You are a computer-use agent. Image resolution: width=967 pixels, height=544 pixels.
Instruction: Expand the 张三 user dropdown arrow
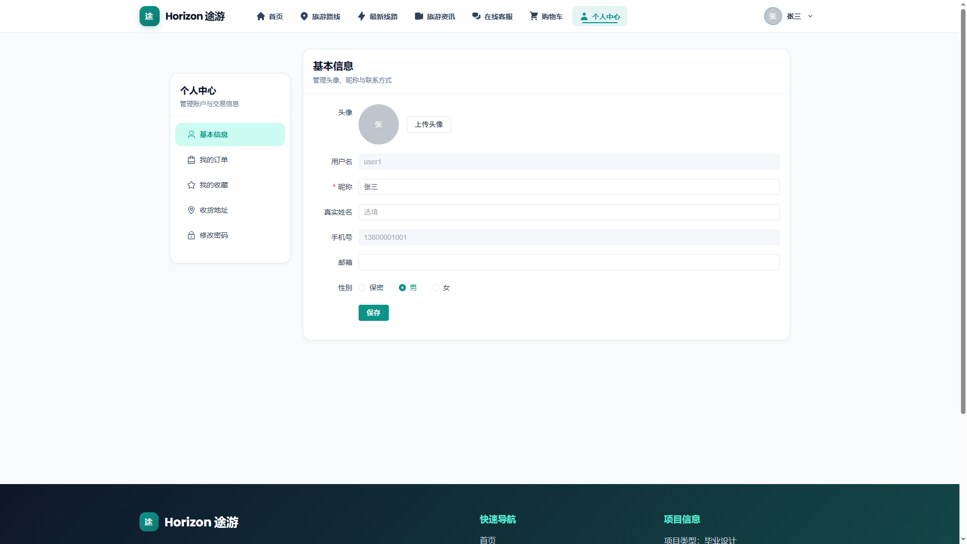click(810, 16)
